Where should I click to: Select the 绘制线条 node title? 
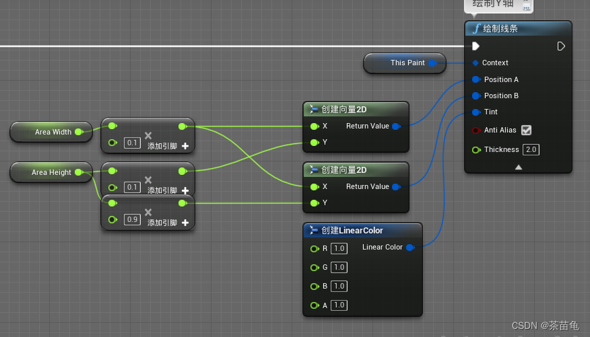pos(500,28)
